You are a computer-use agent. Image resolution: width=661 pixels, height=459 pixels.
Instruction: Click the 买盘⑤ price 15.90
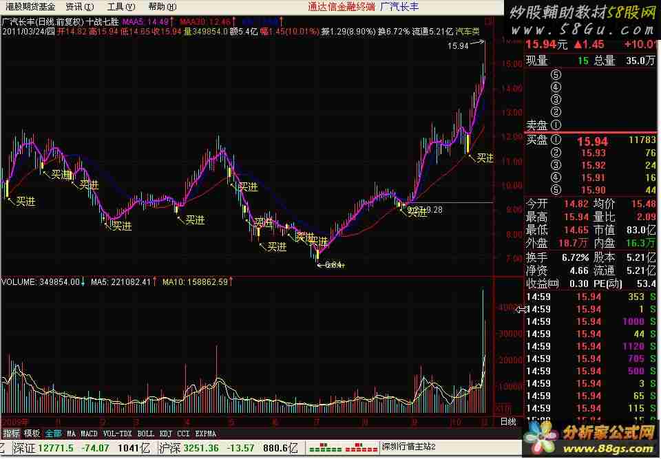pyautogui.click(x=593, y=190)
